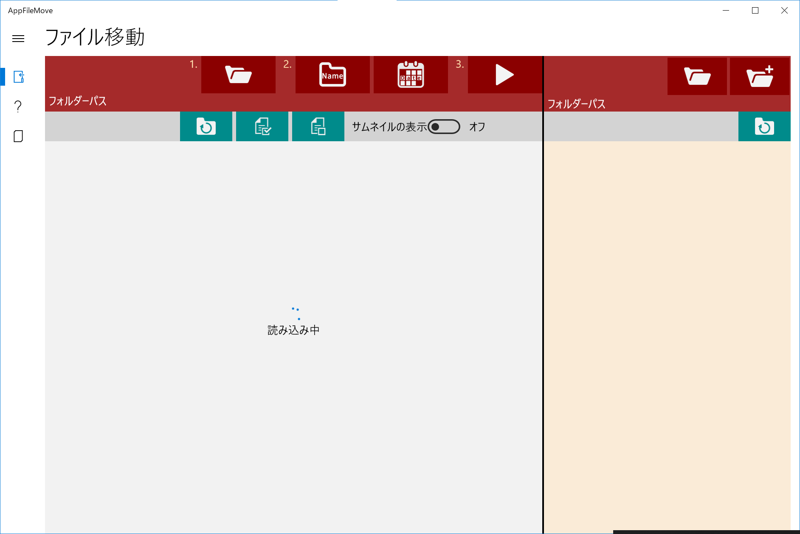The width and height of the screenshot is (800, 534).
Task: Click the left フォルダーパス label
Action: (78, 101)
